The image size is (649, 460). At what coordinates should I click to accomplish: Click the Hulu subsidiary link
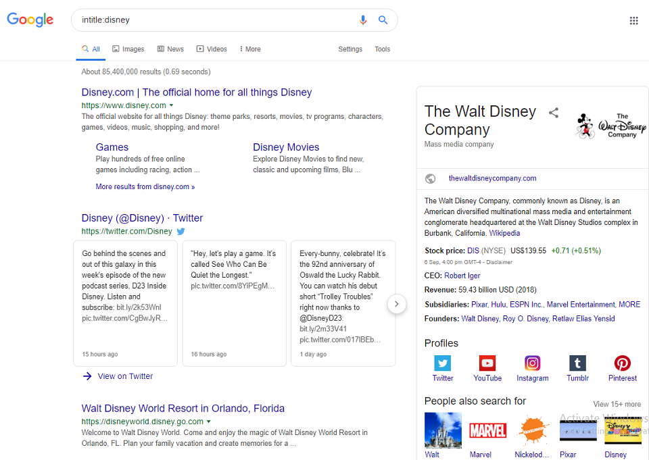[x=498, y=305]
